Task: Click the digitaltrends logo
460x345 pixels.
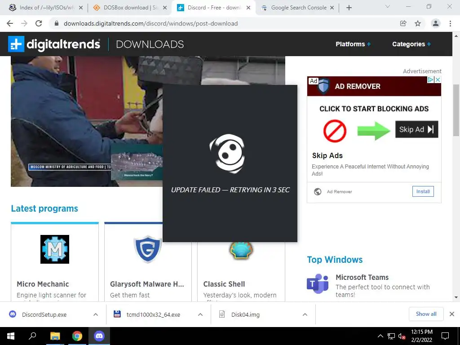Action: (54, 44)
